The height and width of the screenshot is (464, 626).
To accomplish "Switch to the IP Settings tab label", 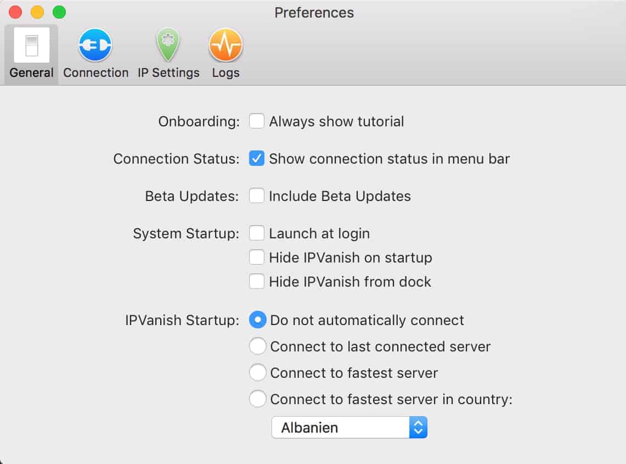I will (168, 72).
